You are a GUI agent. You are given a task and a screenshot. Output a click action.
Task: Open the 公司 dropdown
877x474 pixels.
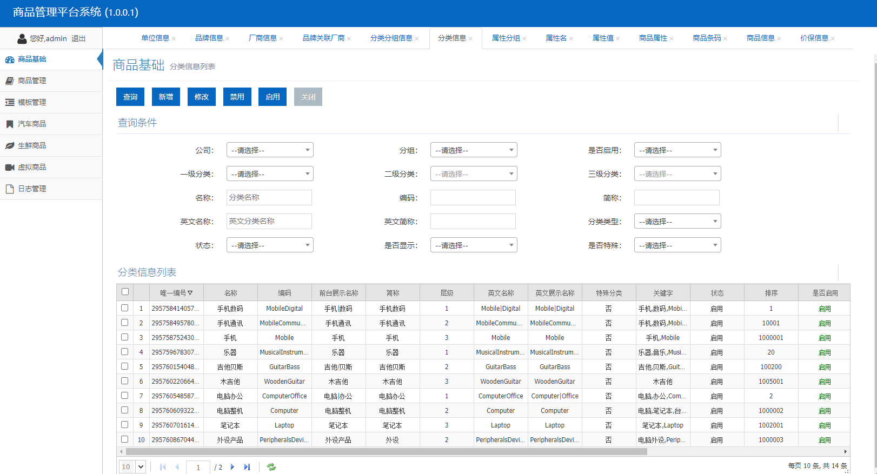[x=270, y=150]
